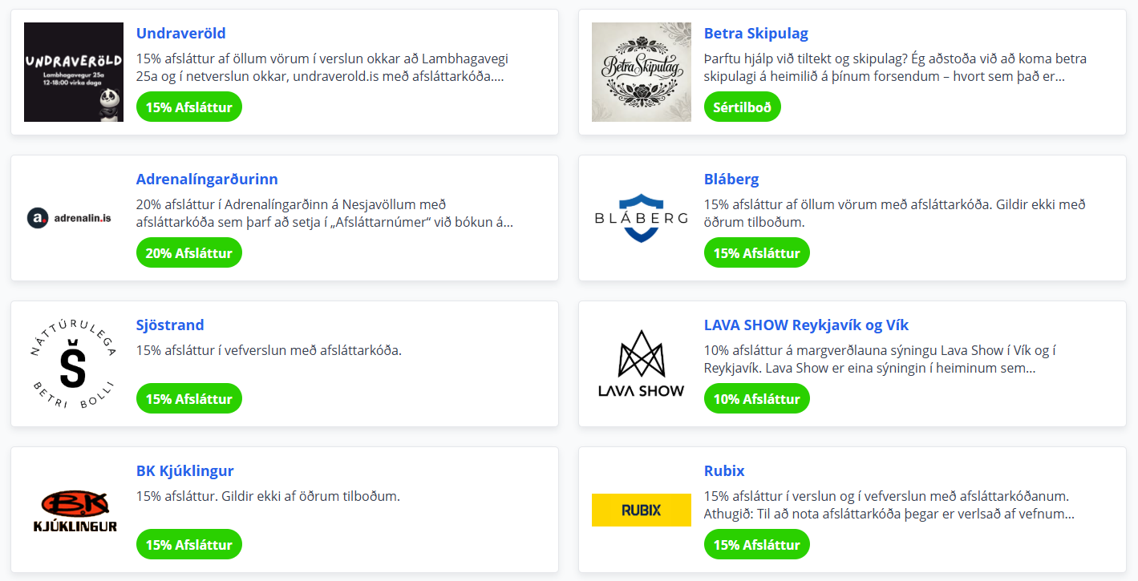The image size is (1138, 581).
Task: Select the Sjöstrand title link
Action: pyautogui.click(x=170, y=325)
